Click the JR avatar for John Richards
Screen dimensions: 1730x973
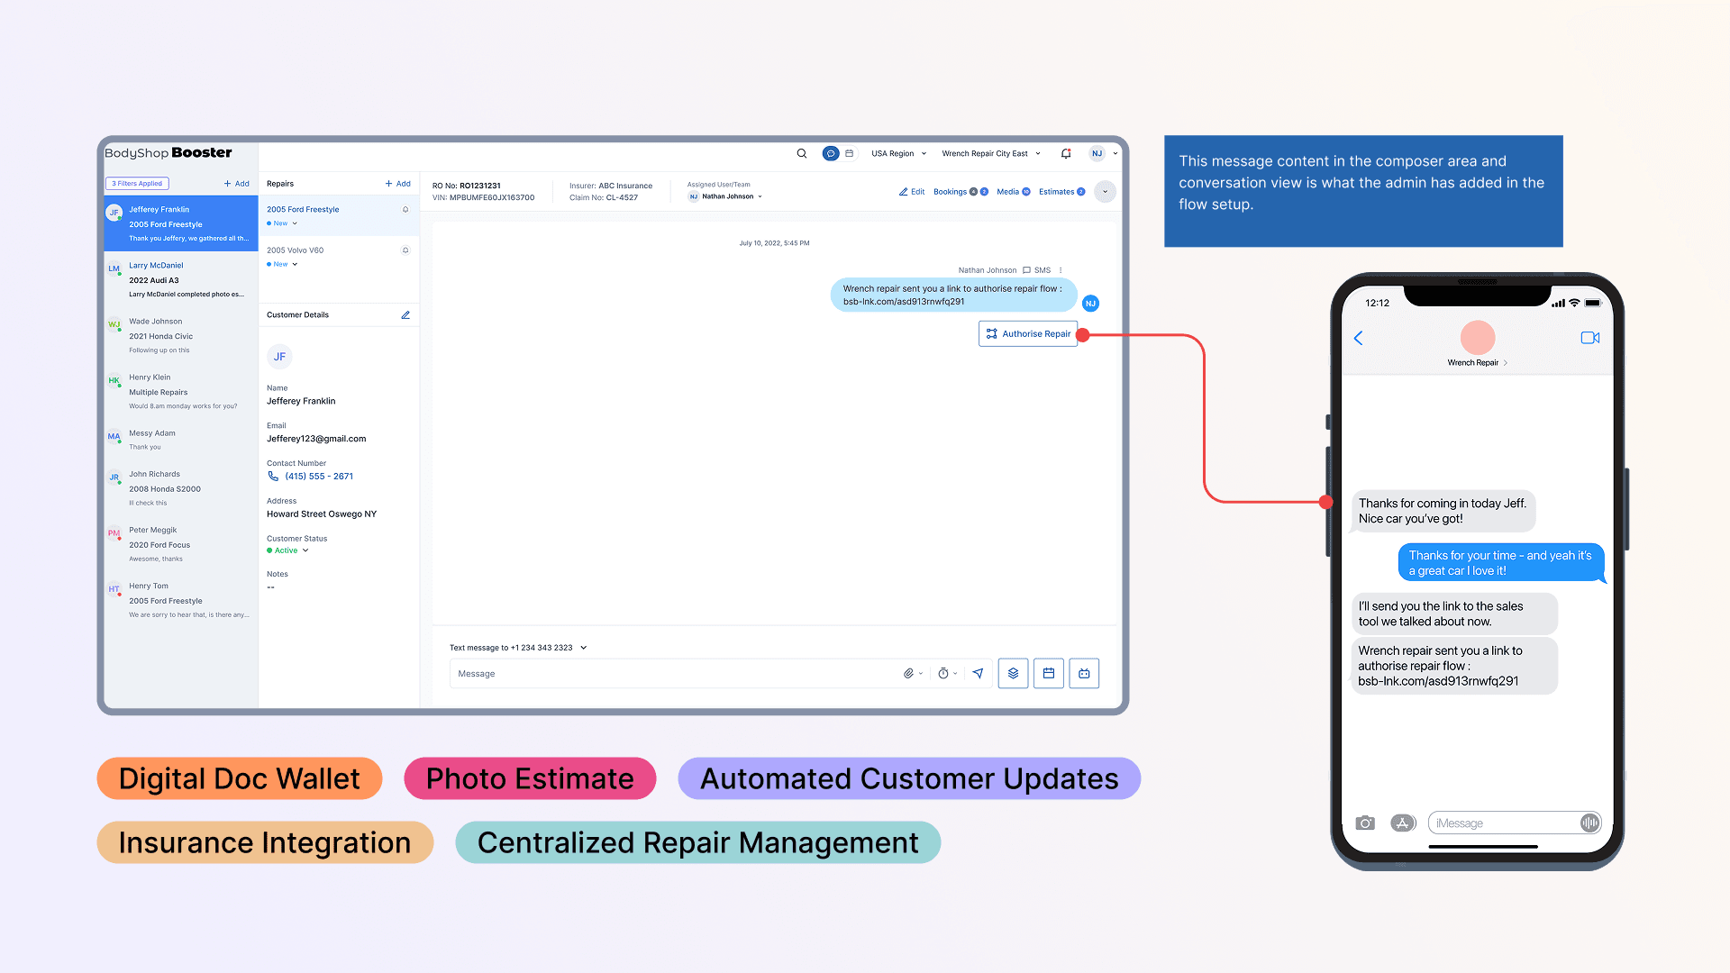[114, 477]
